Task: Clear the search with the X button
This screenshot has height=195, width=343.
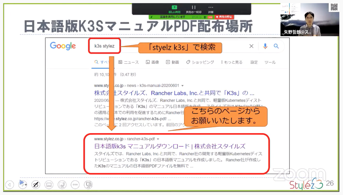Action: tap(252, 46)
